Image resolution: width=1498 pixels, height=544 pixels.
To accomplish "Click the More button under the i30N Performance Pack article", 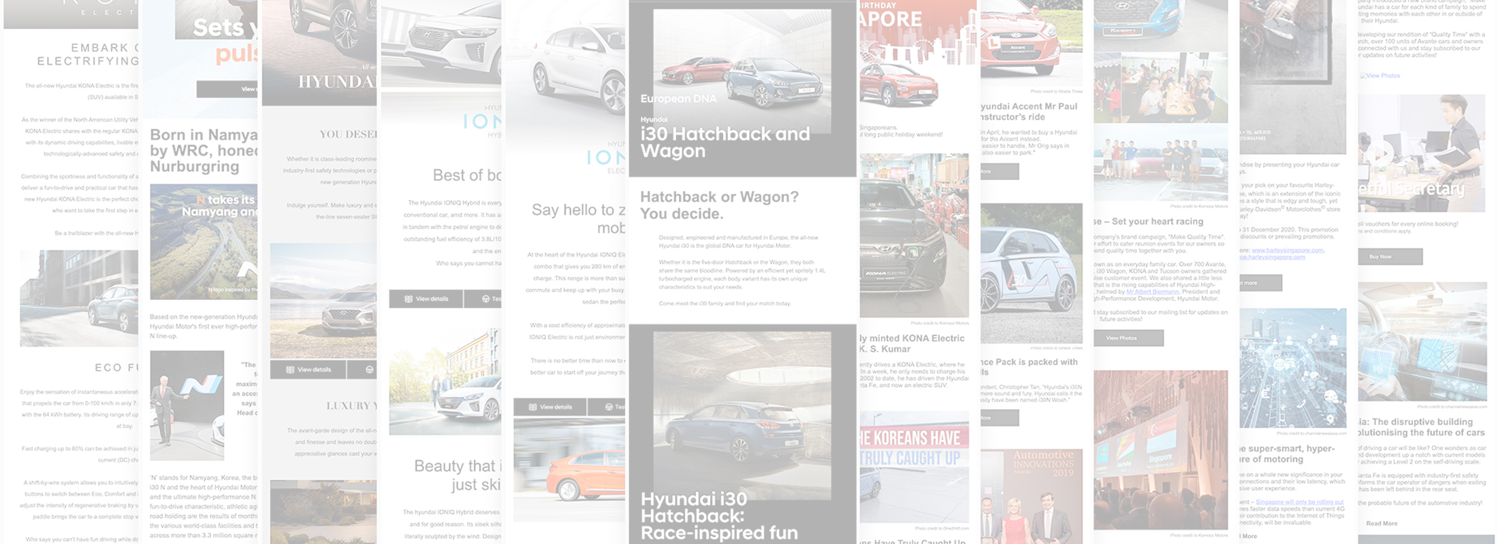I will (1000, 418).
